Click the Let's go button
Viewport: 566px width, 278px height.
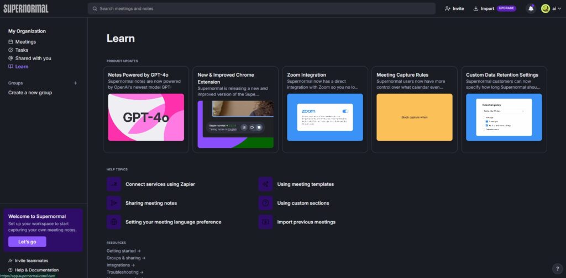[27, 242]
